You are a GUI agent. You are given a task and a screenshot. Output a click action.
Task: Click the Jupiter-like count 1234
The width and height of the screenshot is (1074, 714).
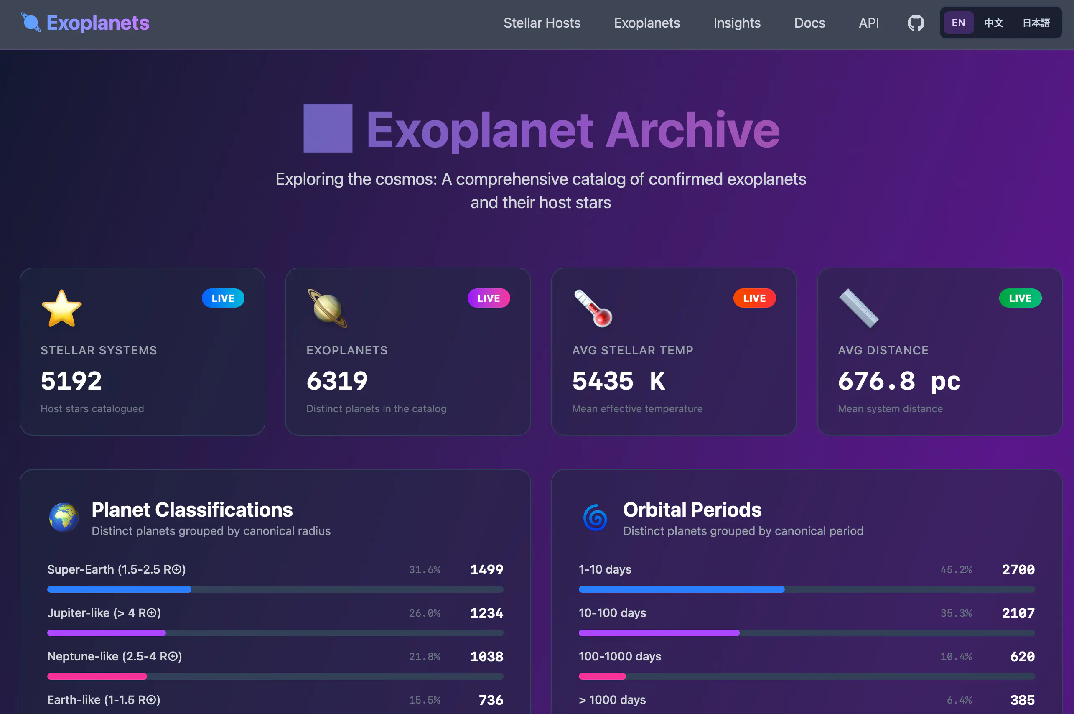tap(487, 613)
